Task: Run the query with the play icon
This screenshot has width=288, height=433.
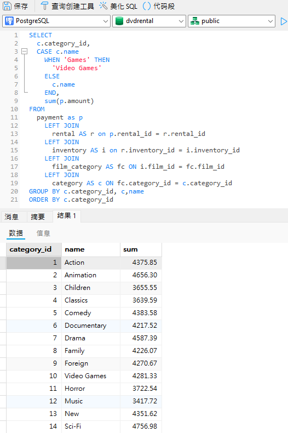Action: pyautogui.click(x=283, y=21)
